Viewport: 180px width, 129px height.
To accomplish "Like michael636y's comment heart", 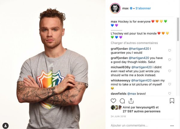I will tap(169, 71).
